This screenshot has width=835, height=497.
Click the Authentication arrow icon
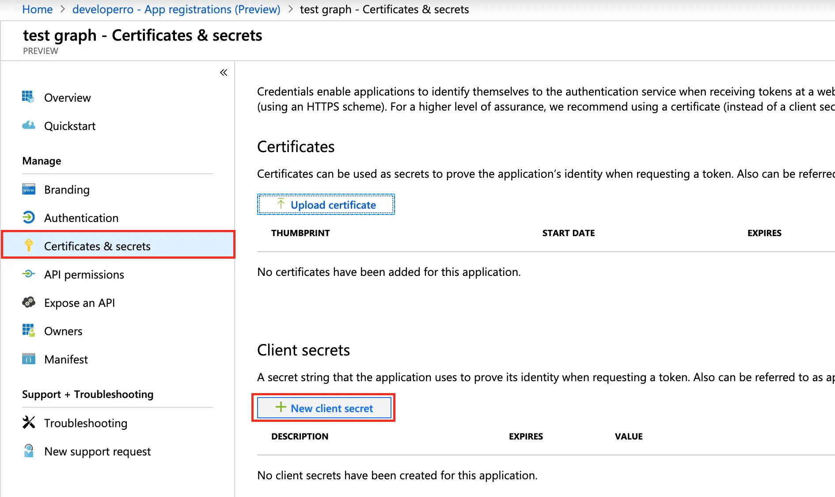click(28, 218)
